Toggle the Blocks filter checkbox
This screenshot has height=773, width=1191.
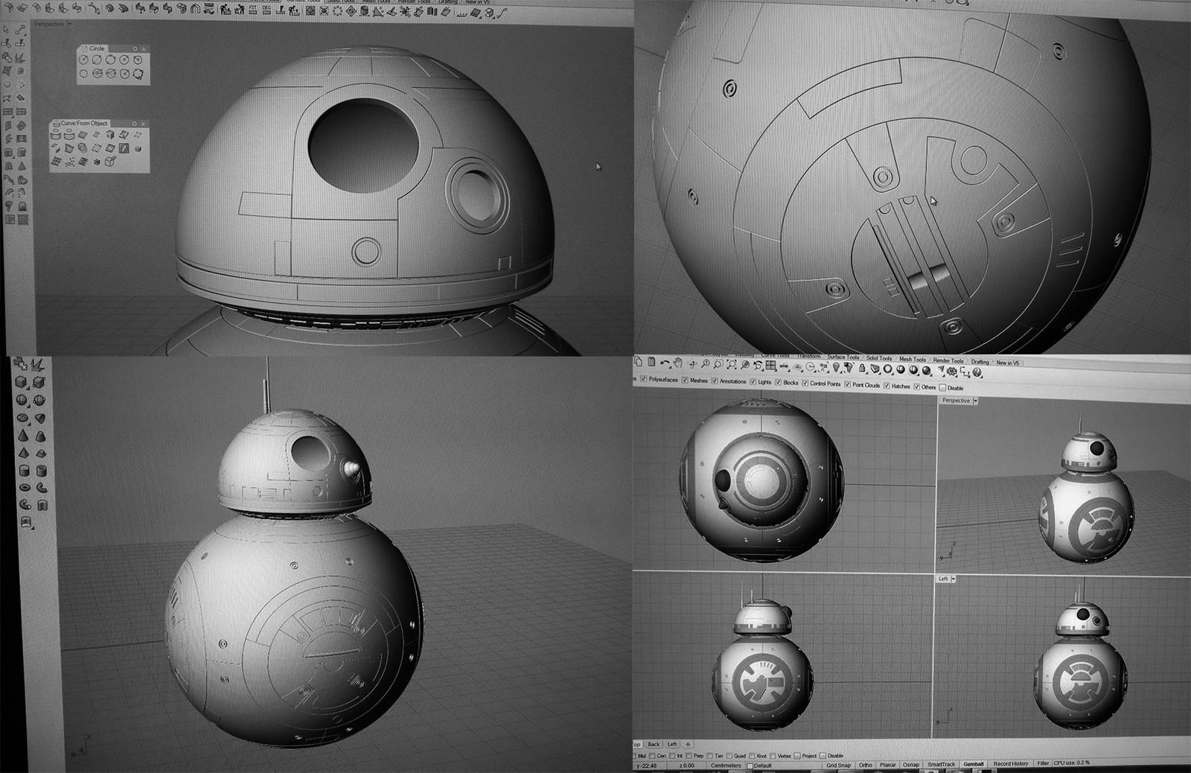pos(778,382)
